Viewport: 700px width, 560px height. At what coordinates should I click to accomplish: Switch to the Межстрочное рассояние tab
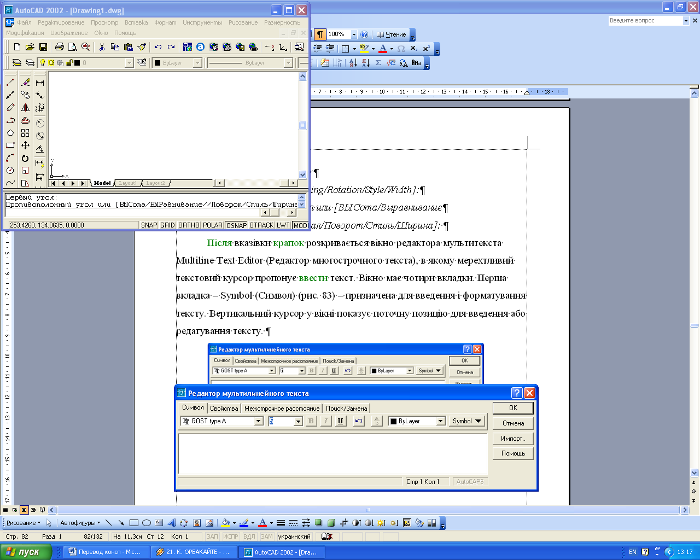pos(282,409)
